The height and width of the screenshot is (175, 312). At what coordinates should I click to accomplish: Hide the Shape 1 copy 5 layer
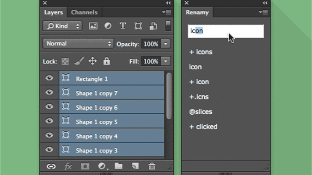[49, 121]
